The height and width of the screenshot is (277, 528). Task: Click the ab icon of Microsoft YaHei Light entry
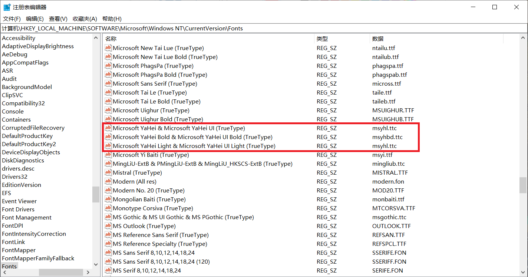(x=108, y=146)
